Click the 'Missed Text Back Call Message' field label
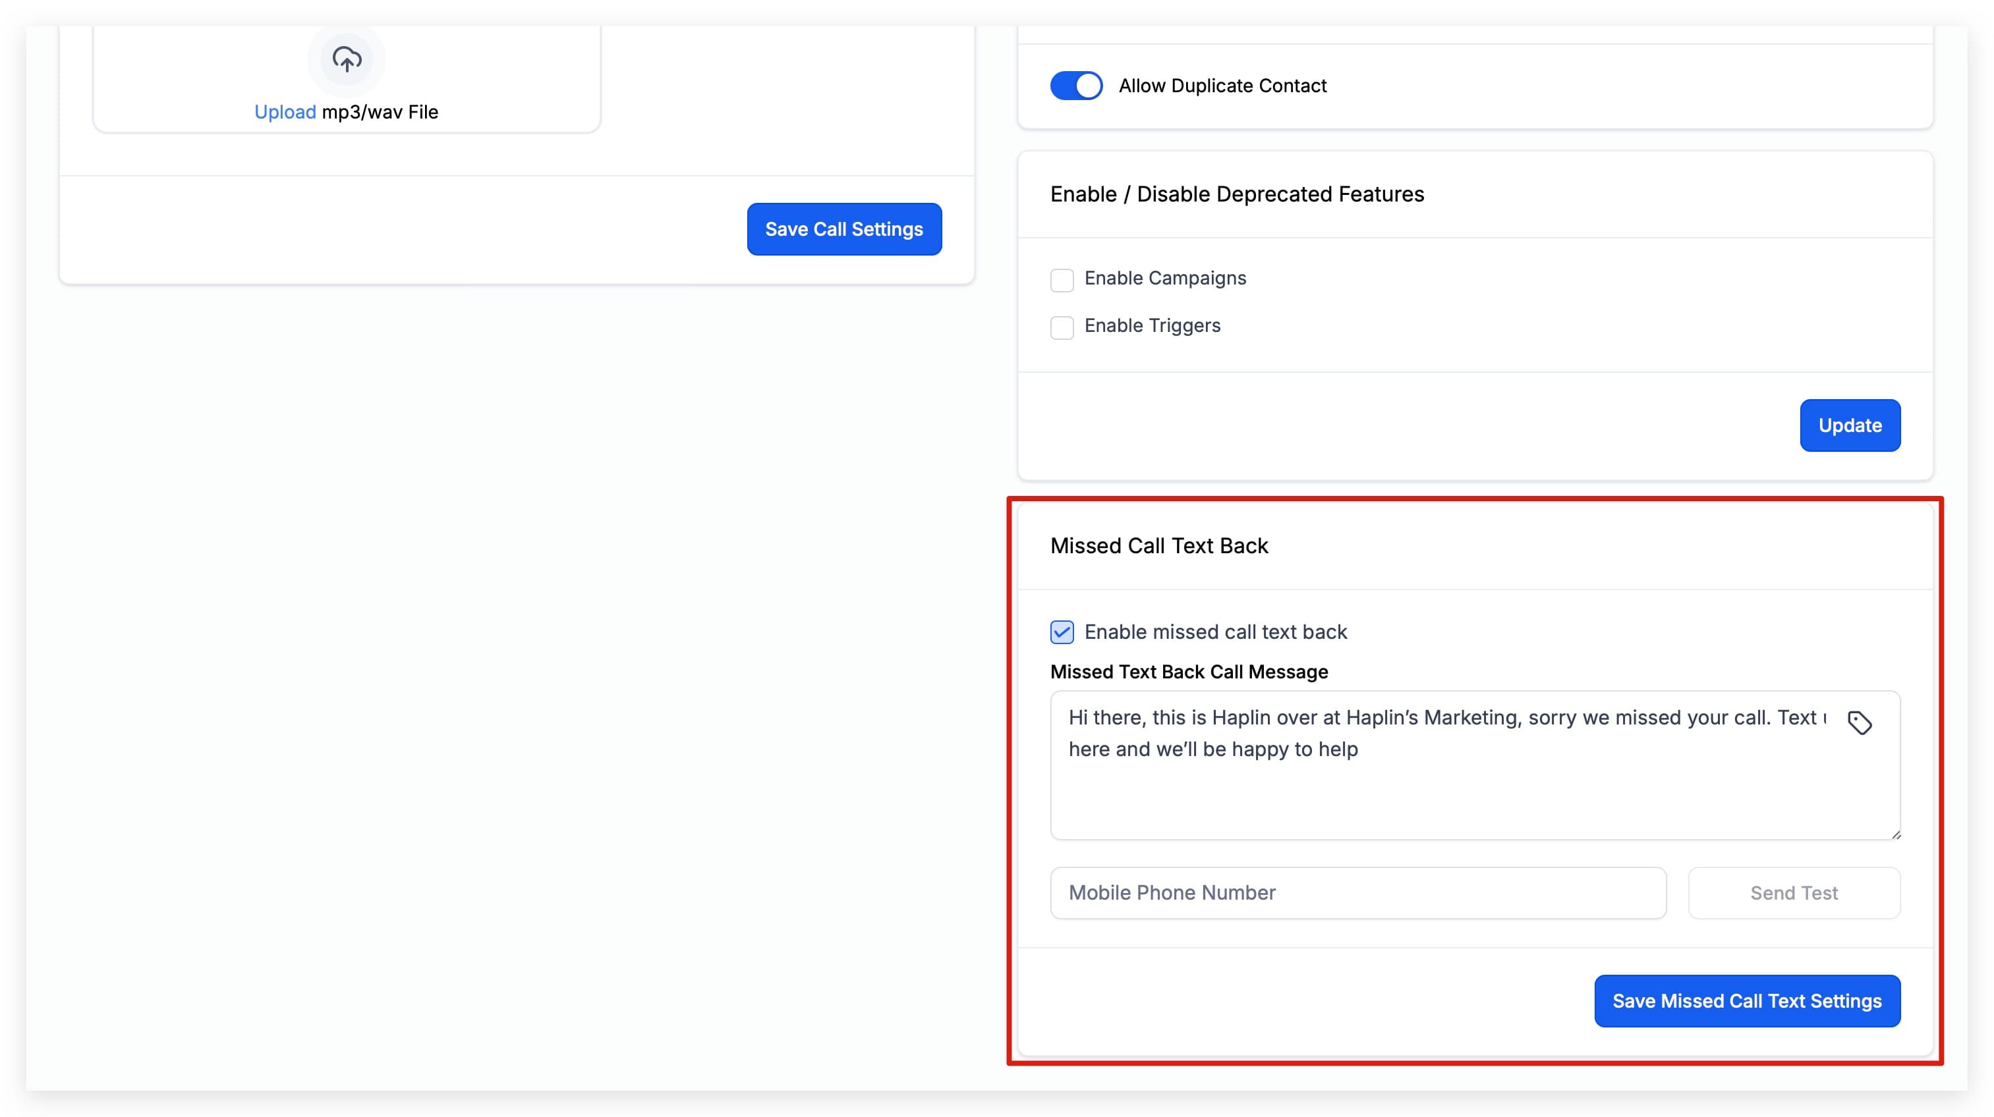 tap(1189, 671)
